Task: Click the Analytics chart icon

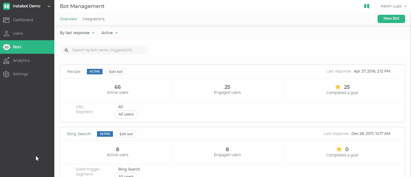Action: (6, 61)
